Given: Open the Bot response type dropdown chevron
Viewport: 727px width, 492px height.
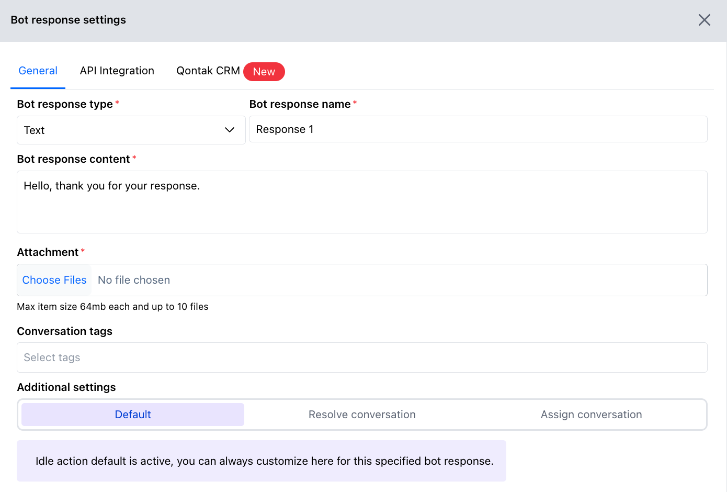Looking at the screenshot, I should (x=230, y=130).
